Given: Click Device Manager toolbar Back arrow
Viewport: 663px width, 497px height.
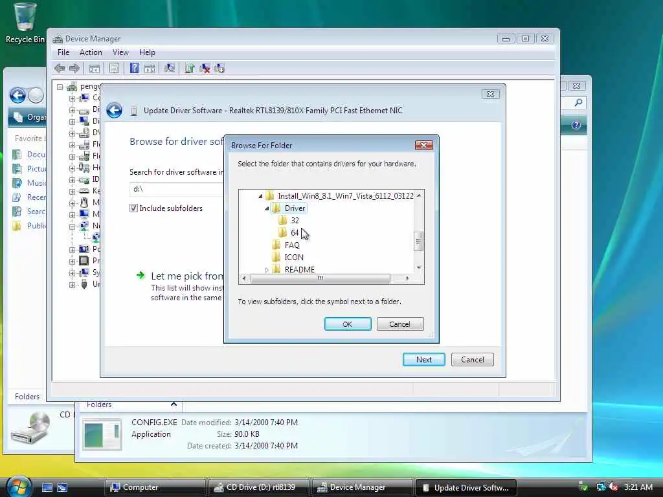Looking at the screenshot, I should click(60, 68).
